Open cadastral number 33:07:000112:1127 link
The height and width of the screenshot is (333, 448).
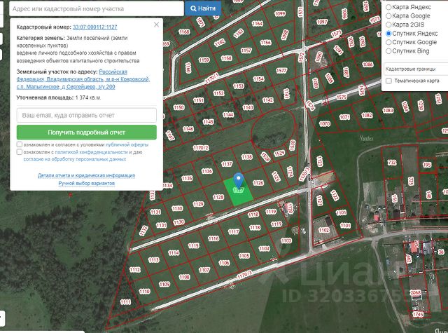[95, 27]
